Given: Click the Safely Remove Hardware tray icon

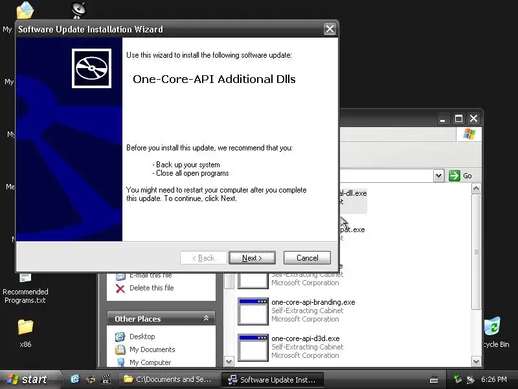Looking at the screenshot, I should tap(457, 379).
